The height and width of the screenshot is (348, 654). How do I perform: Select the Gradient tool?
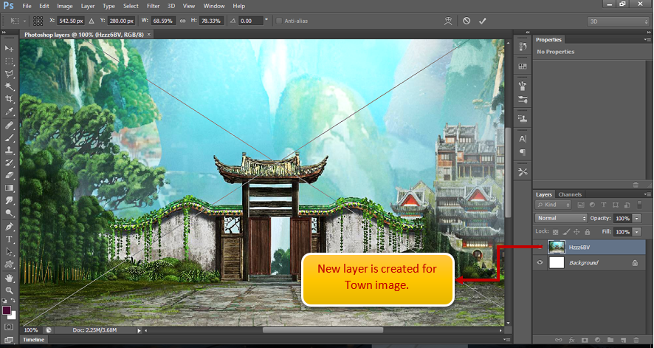click(9, 188)
